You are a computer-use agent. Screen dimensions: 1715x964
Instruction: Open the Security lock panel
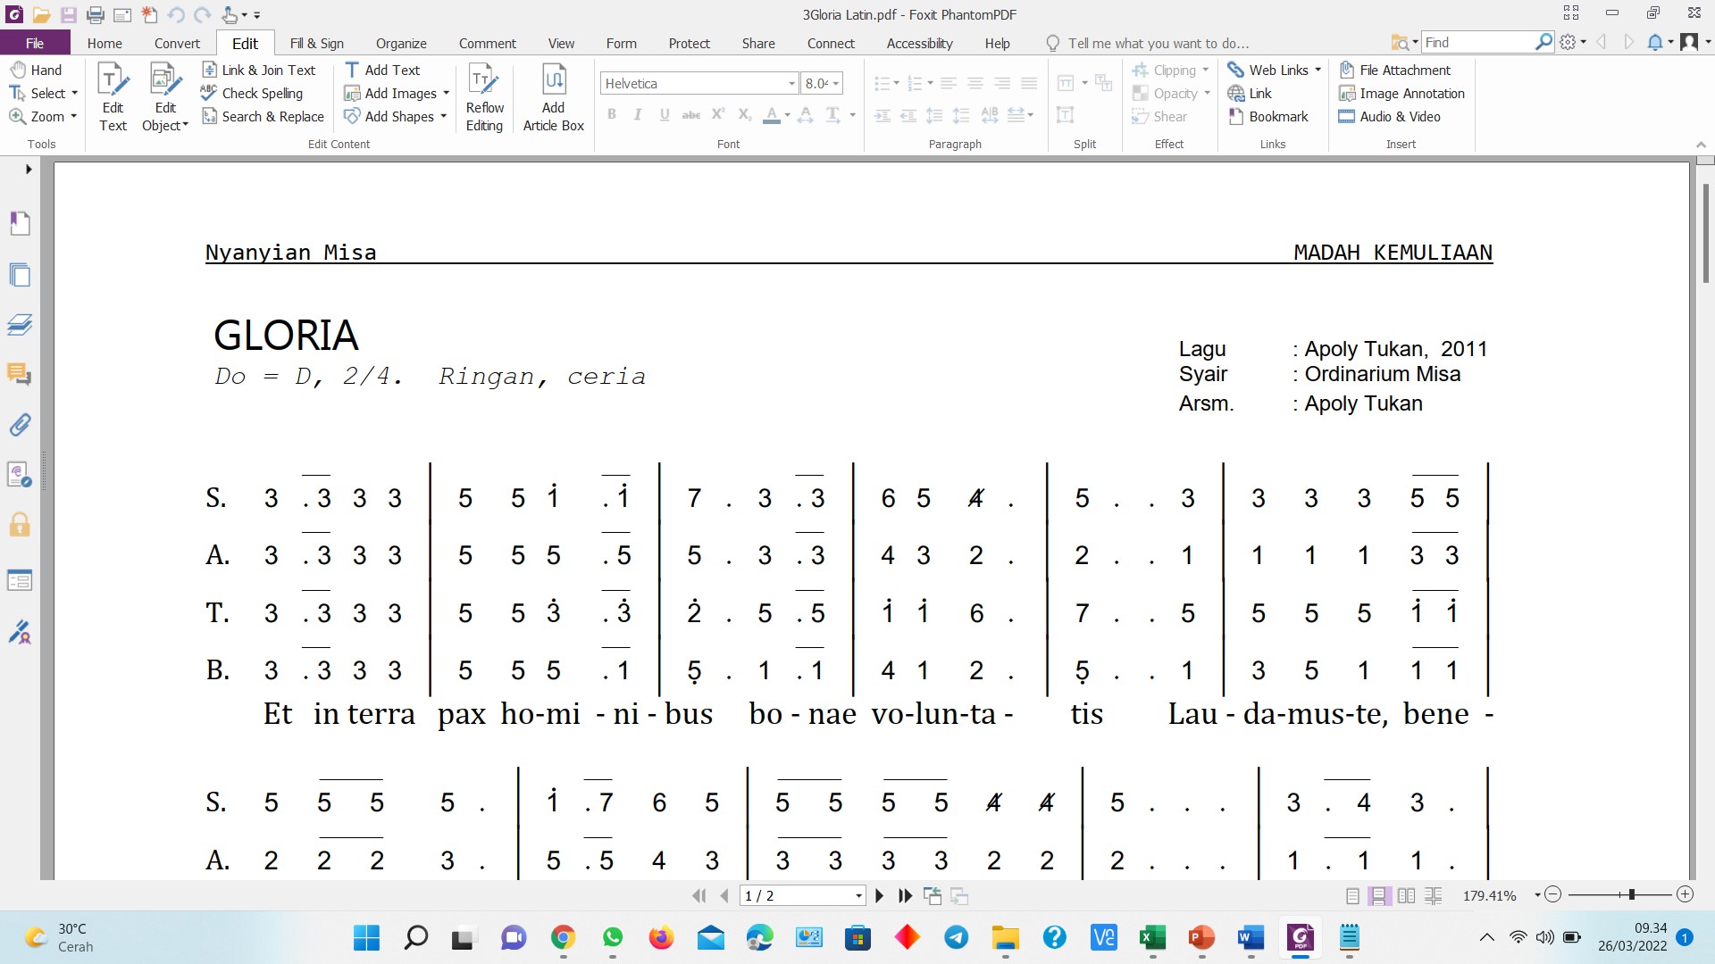20,524
